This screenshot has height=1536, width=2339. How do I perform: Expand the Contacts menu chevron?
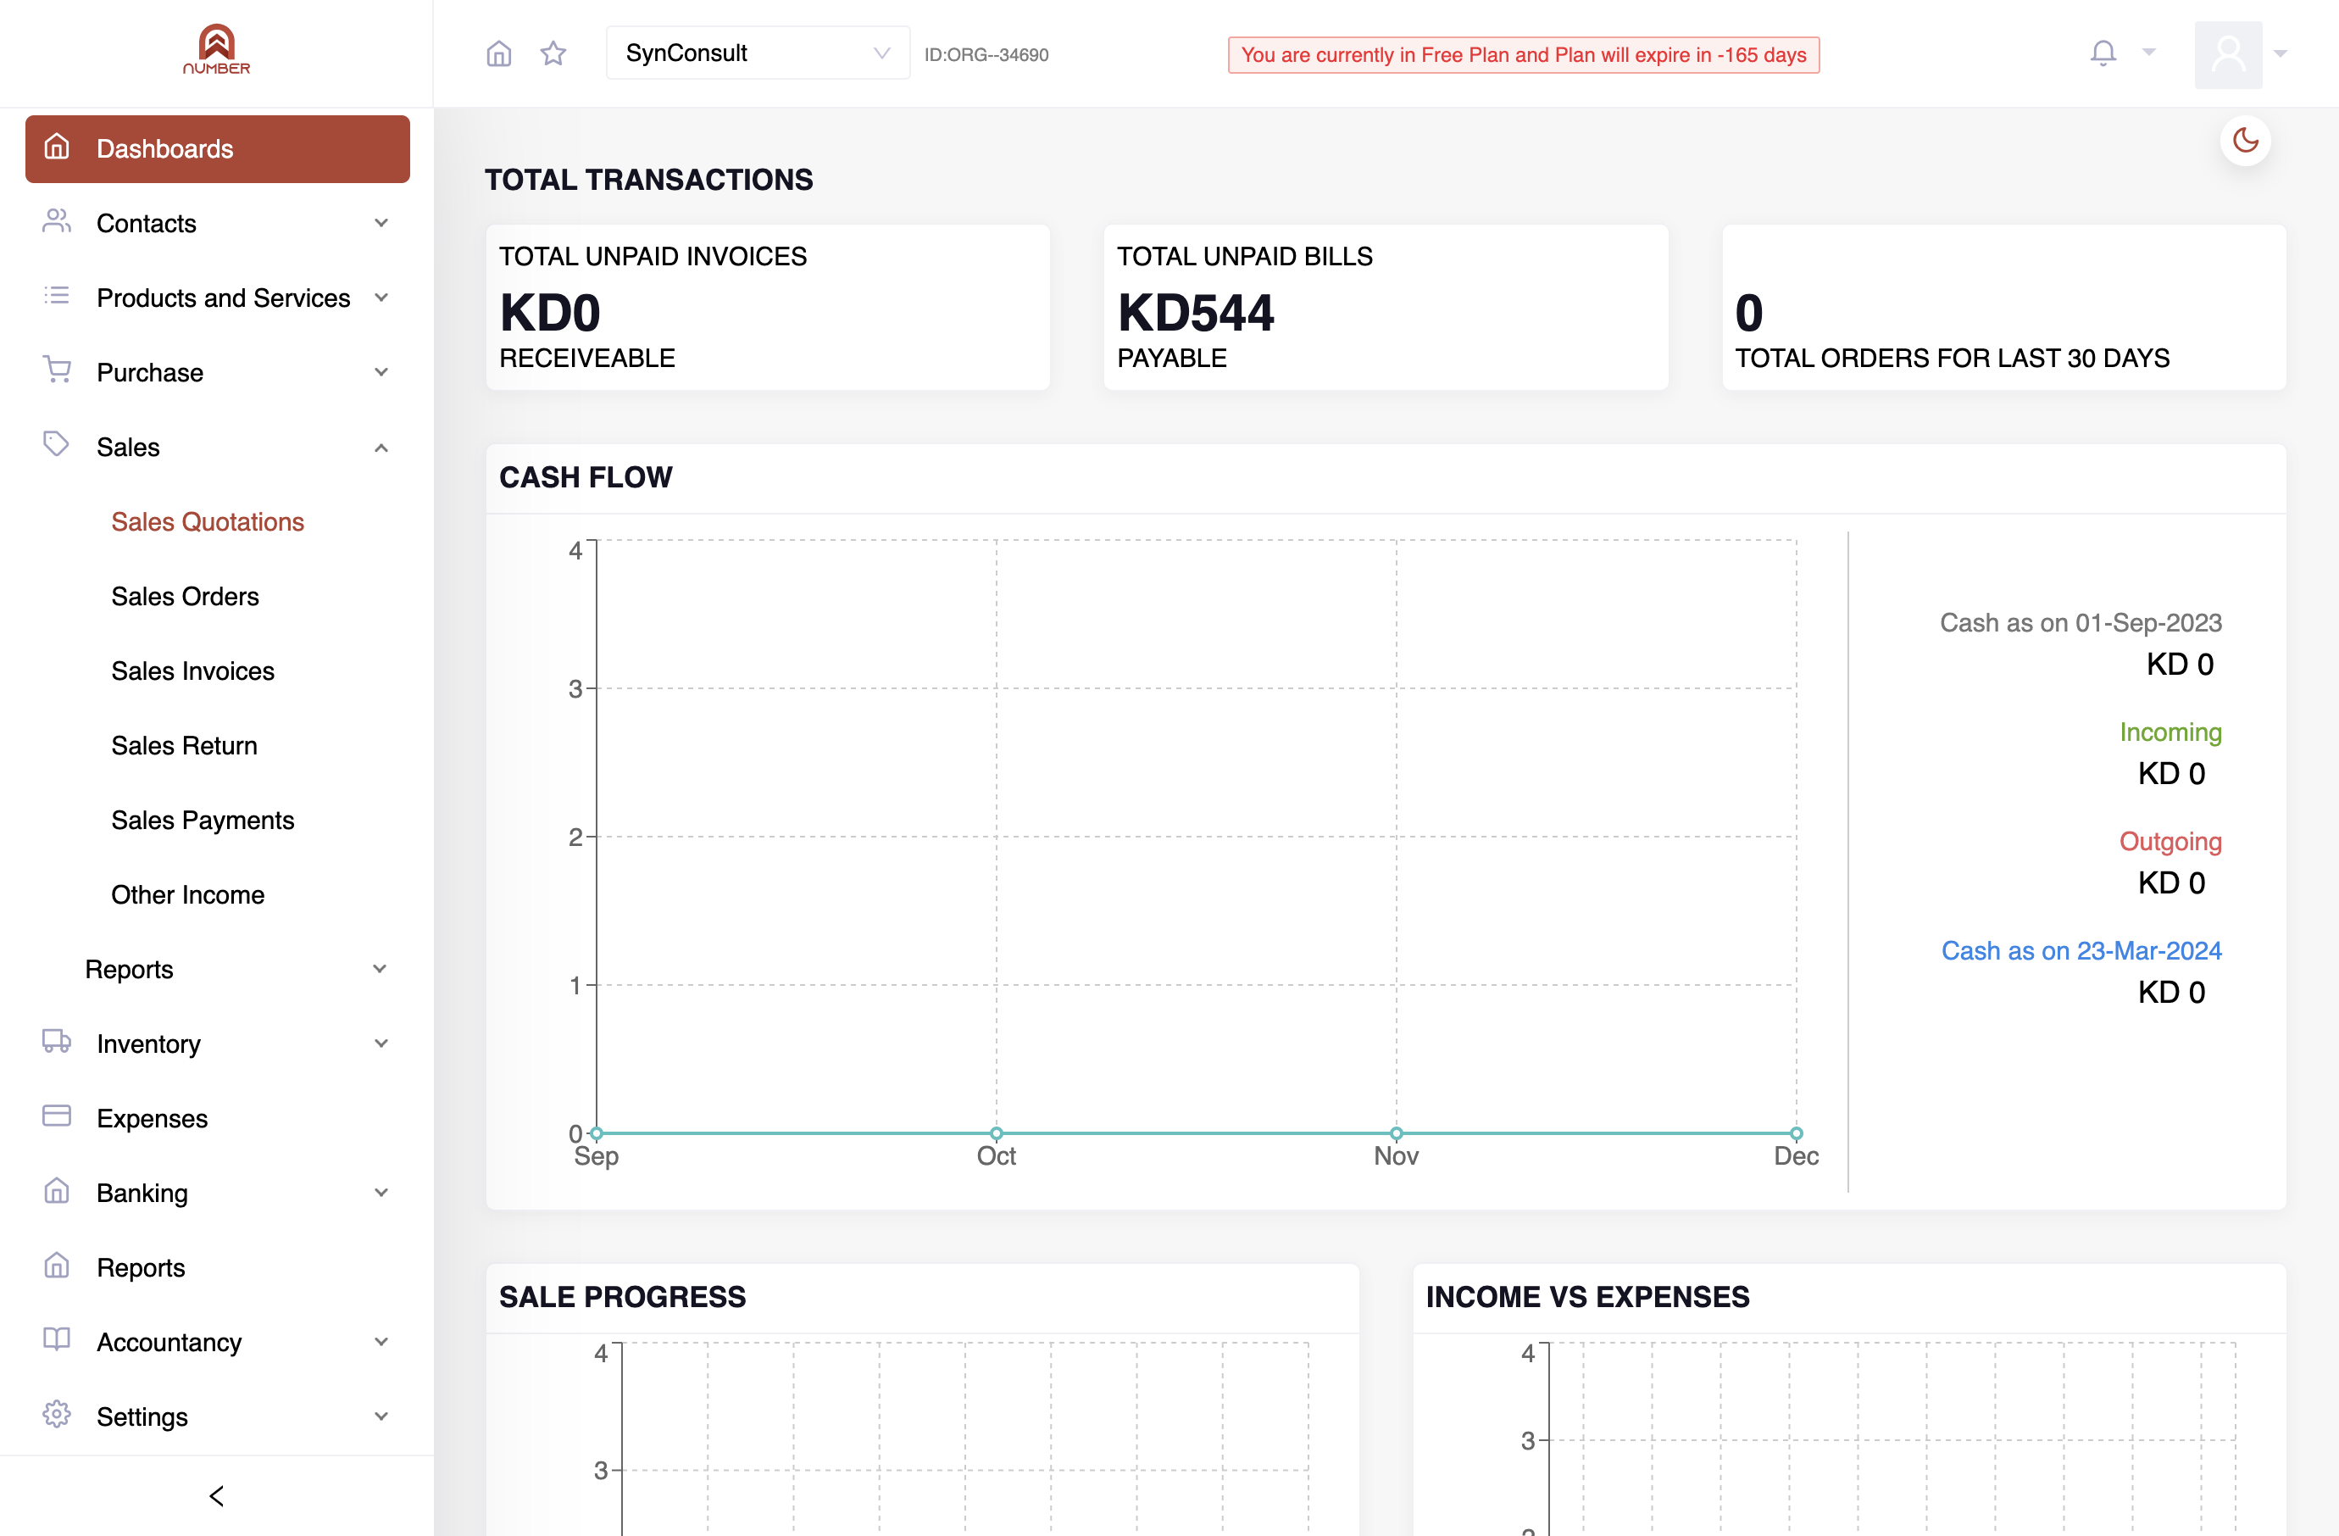point(381,223)
